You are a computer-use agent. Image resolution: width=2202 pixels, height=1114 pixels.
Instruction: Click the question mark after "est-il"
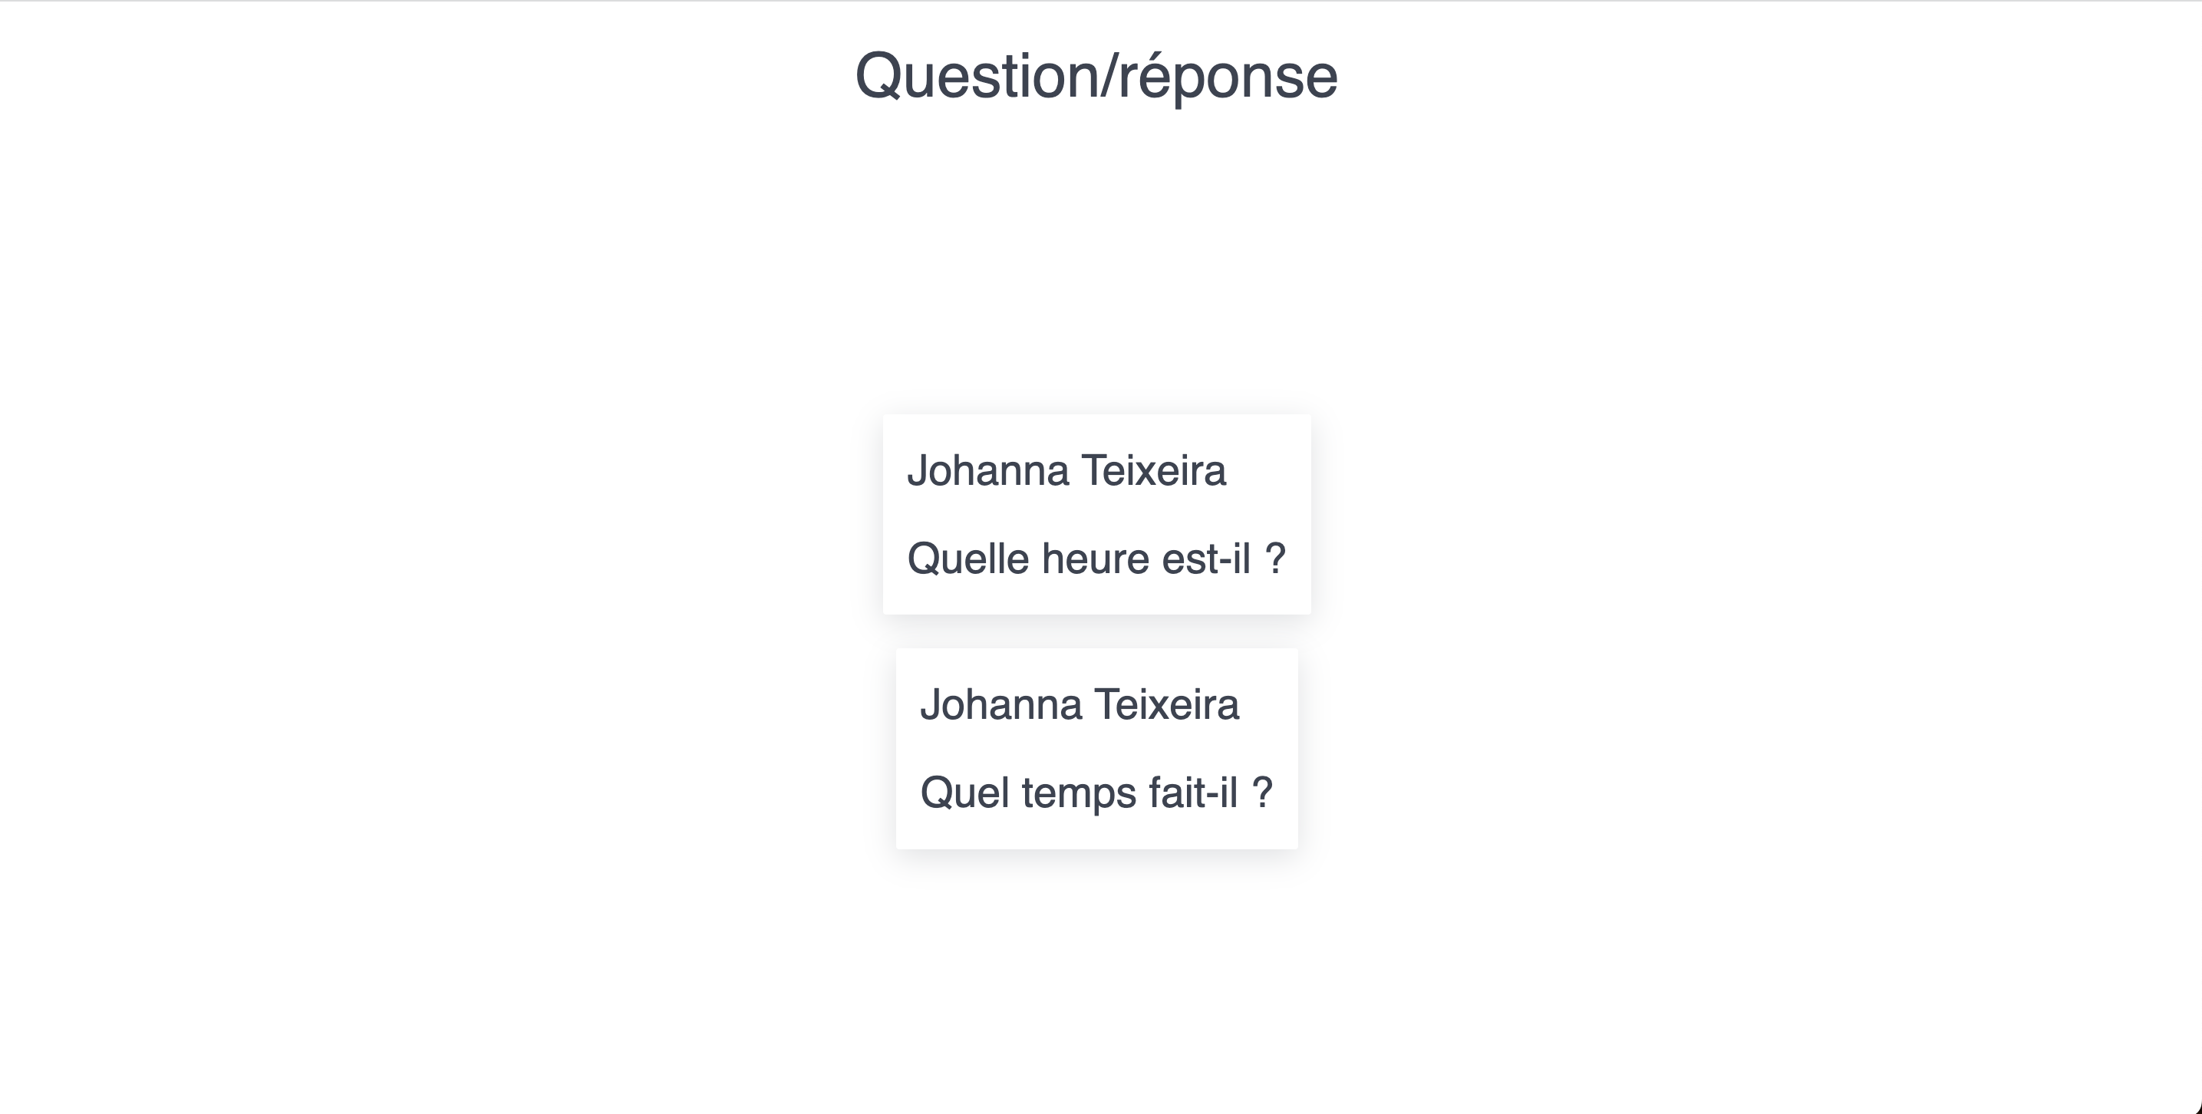point(1275,559)
